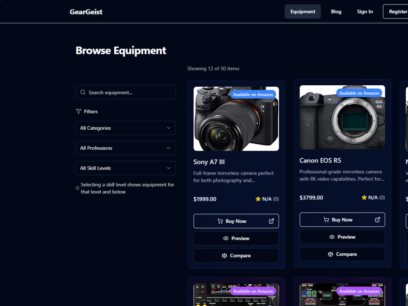
Task: Click the Canon EOS R5 rating star
Action: tap(364, 197)
